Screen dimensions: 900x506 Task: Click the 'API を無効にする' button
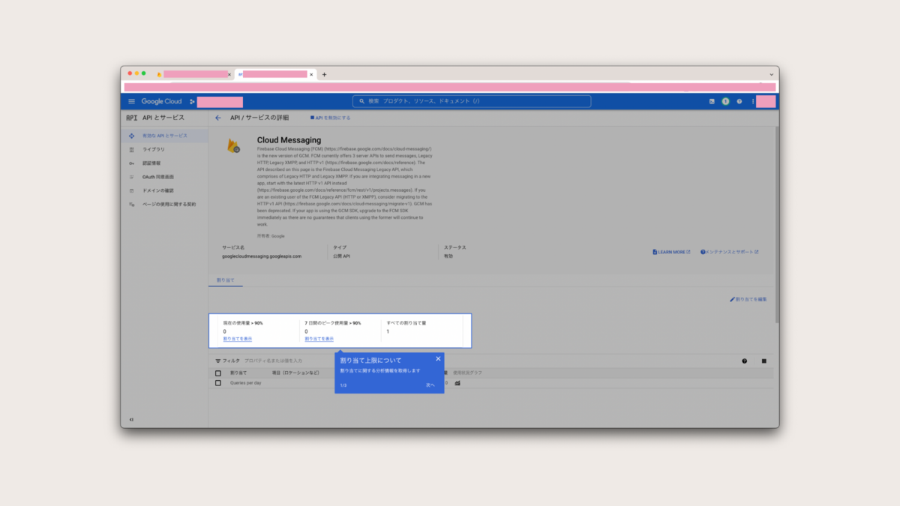331,118
